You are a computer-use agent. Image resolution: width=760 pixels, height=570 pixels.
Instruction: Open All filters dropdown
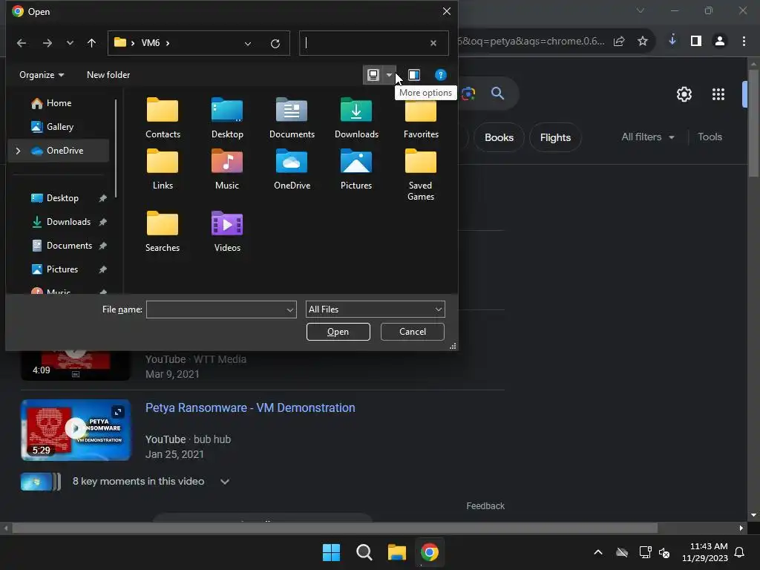648,137
